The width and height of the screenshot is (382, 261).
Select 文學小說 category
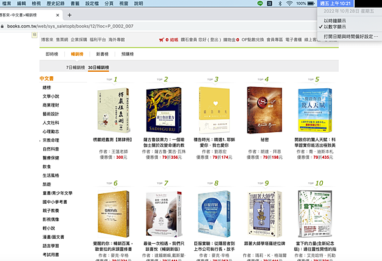pos(51,97)
